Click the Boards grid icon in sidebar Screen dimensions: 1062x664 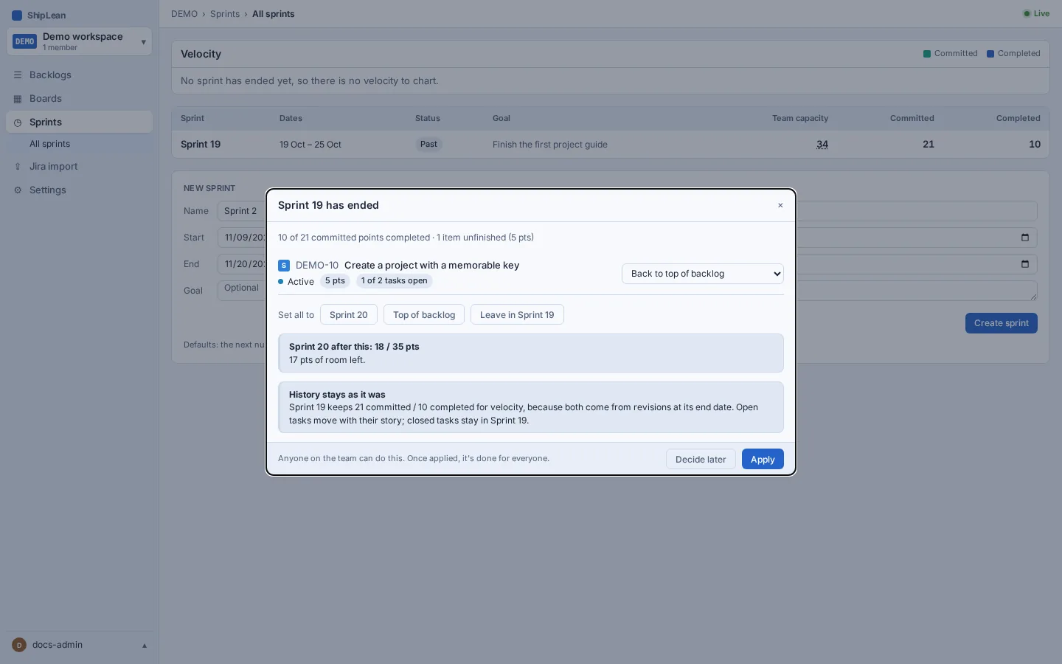tap(18, 99)
